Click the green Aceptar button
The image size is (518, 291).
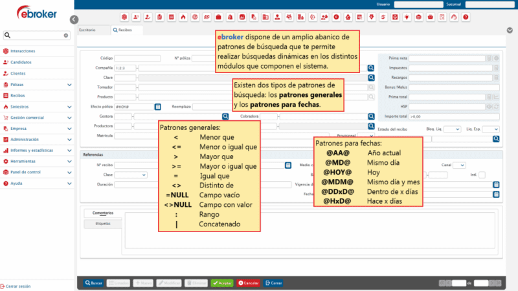pyautogui.click(x=222, y=283)
